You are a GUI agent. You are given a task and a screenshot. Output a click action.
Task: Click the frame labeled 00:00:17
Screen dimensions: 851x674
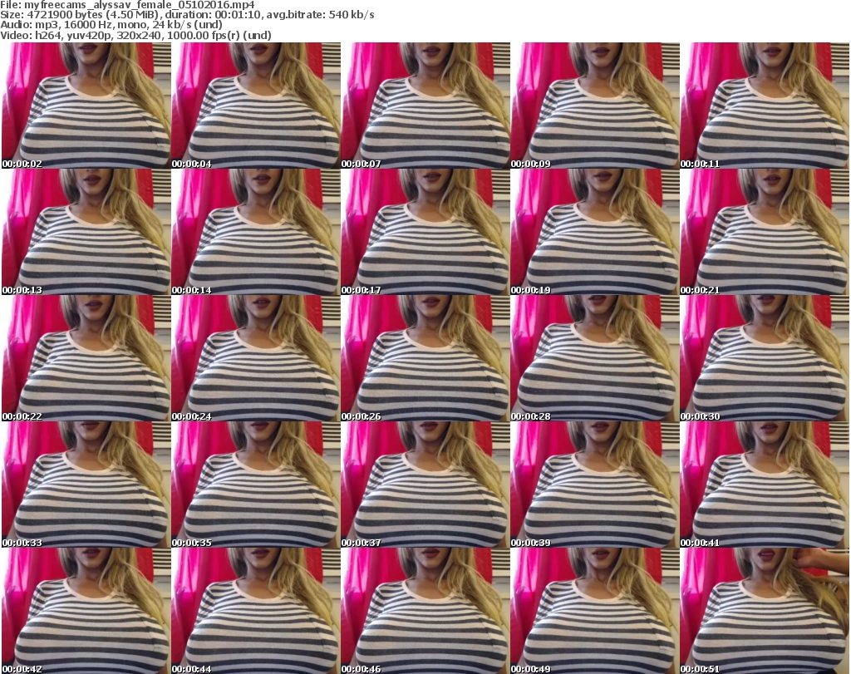pyautogui.click(x=425, y=232)
